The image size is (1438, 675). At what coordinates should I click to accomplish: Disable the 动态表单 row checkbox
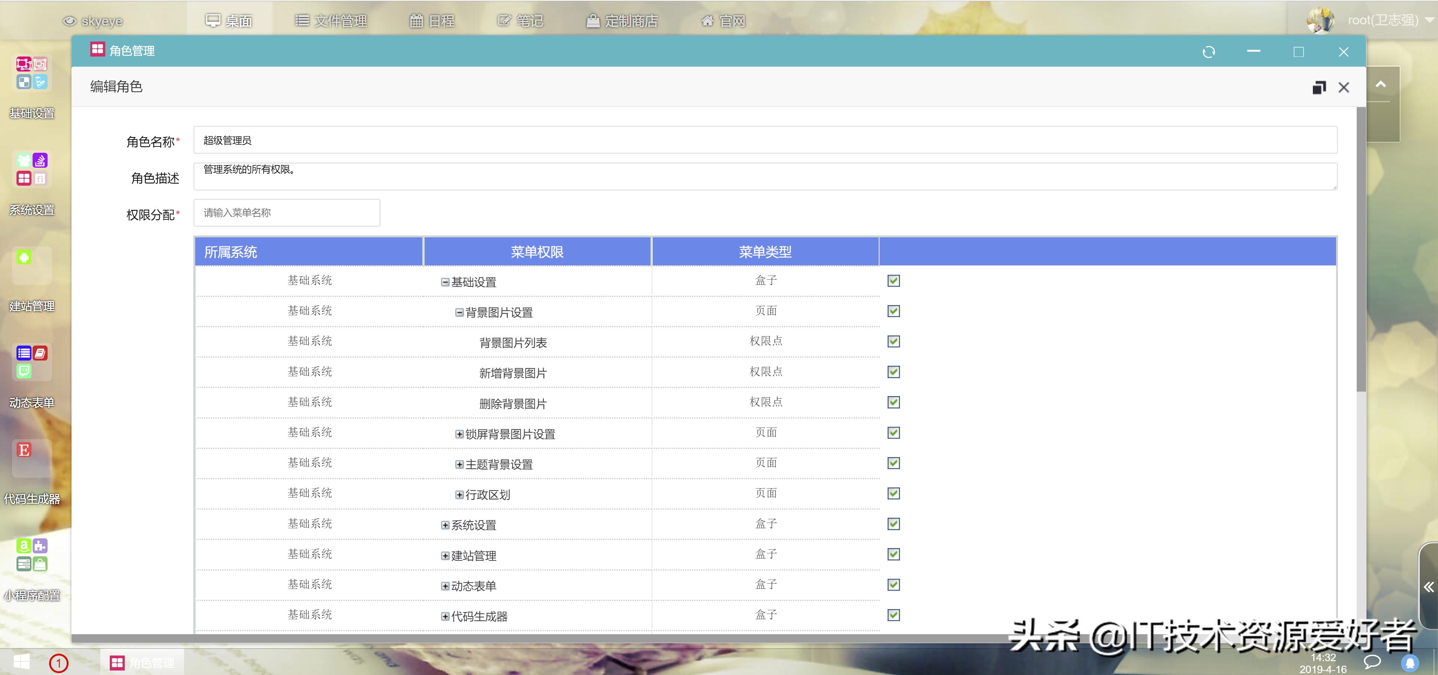(893, 585)
